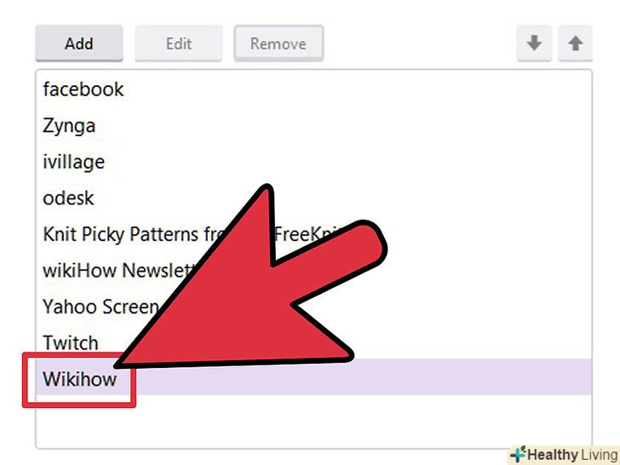Select the odesk entry
Viewport: 620px width, 465px height.
click(68, 198)
